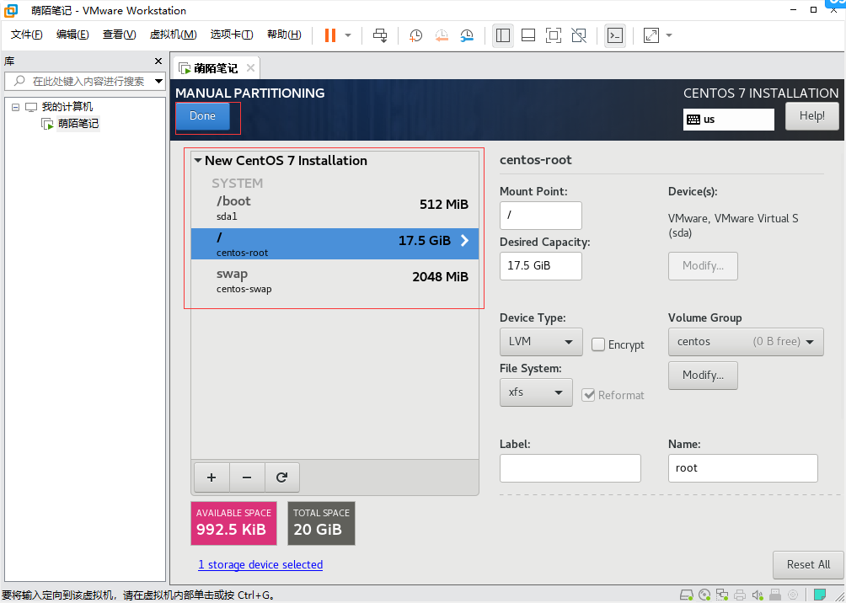The image size is (846, 603).
Task: Click the Desired Capacity input field
Action: [x=541, y=266]
